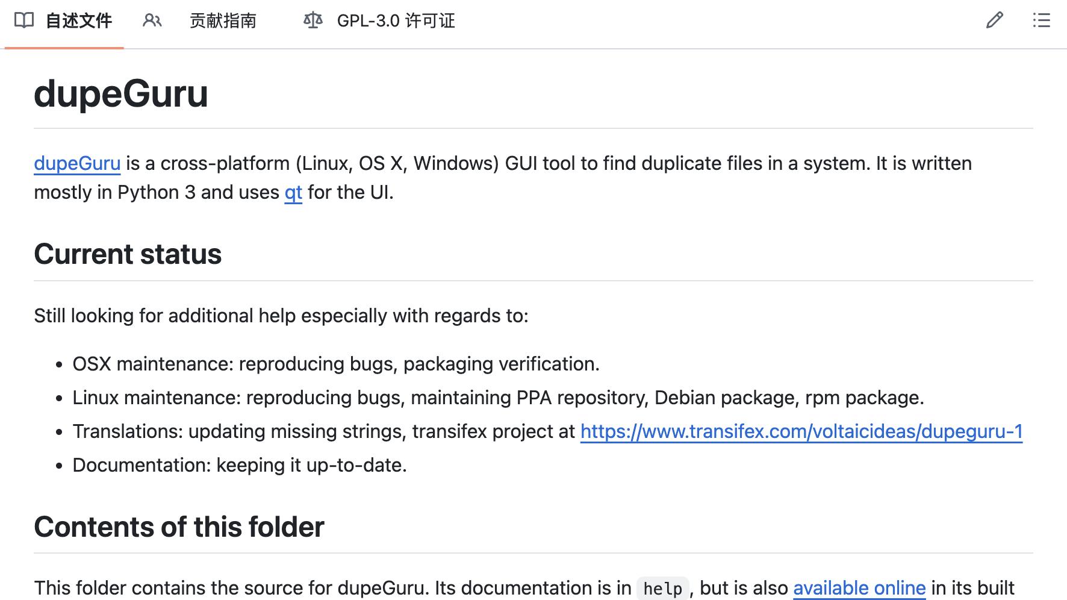Click the "help" inline code text
Screen dimensions: 1067x600
tap(662, 589)
